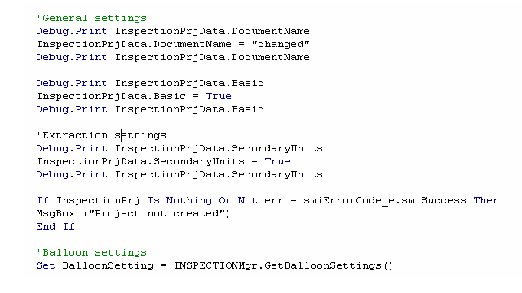Click the If keyword before InspectionPrj
Screen dimensions: 522x293
pos(42,201)
